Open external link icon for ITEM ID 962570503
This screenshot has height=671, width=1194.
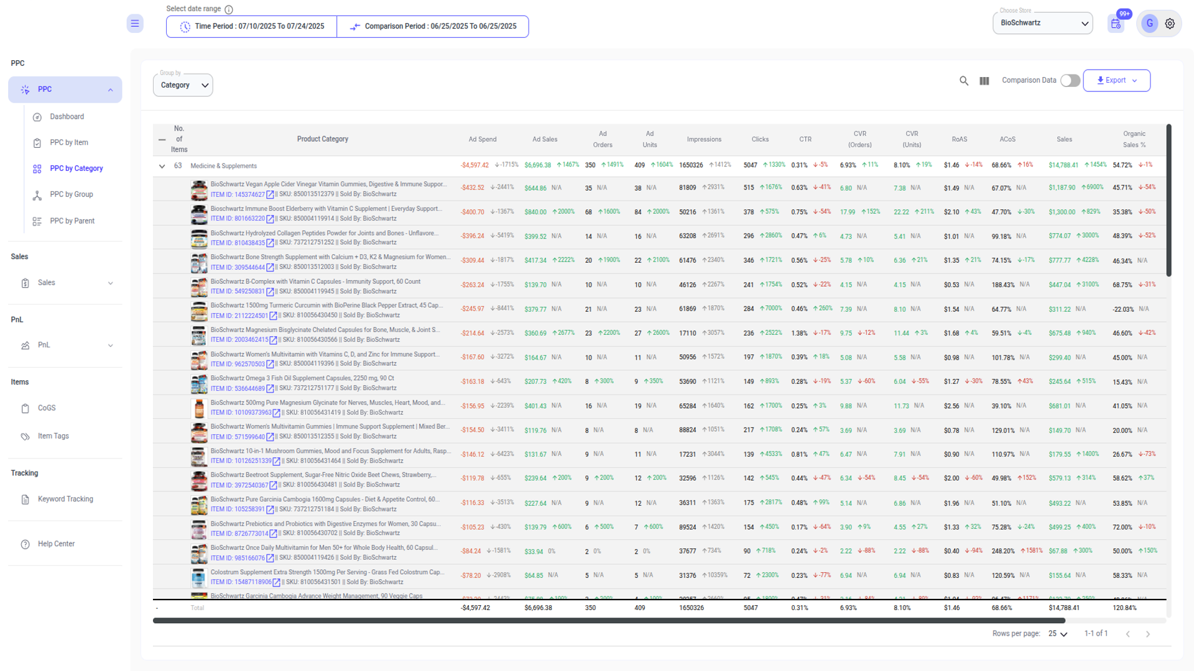(x=270, y=365)
